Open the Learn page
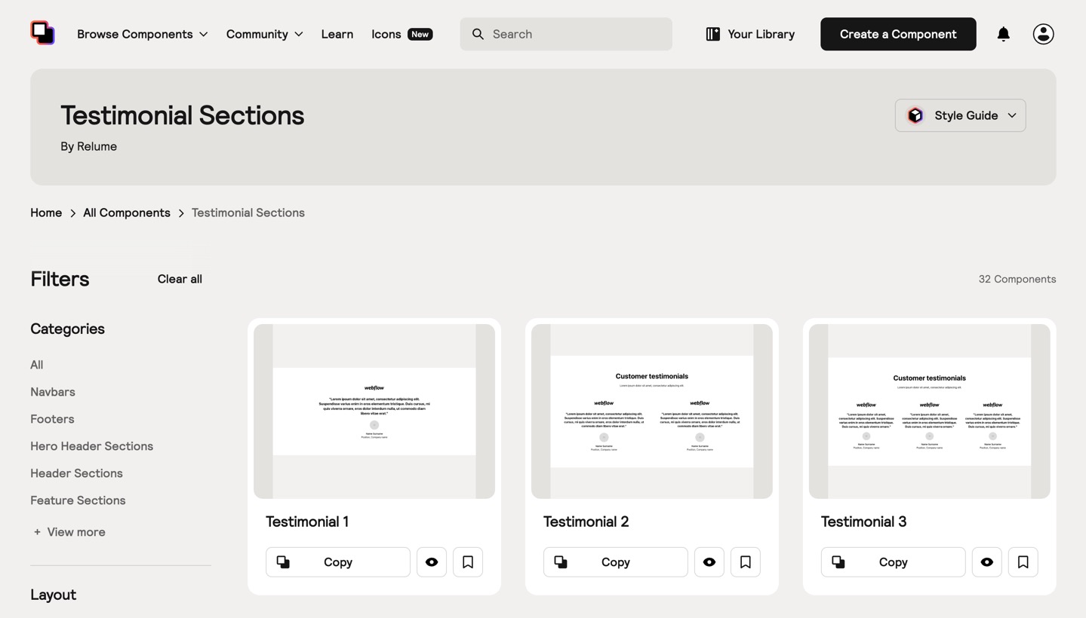Viewport: 1086px width, 618px height. [x=337, y=34]
